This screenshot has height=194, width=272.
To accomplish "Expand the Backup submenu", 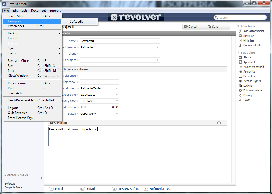I will point(32,33).
